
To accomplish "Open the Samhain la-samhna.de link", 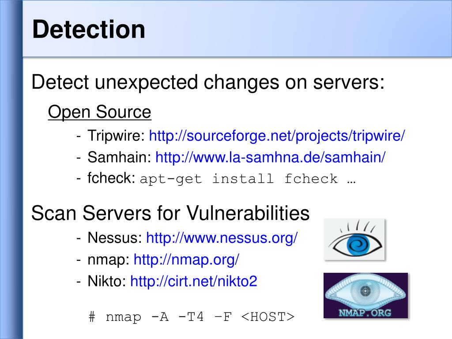I will (270, 158).
